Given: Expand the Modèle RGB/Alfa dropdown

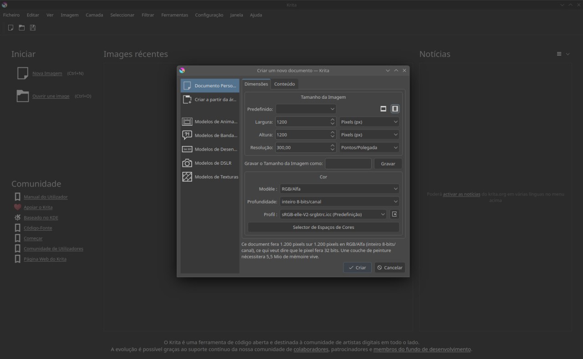Looking at the screenshot, I should tap(339, 189).
